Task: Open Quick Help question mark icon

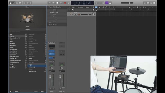Action: click(17, 3)
